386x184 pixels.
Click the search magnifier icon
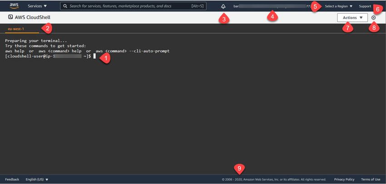click(65, 6)
